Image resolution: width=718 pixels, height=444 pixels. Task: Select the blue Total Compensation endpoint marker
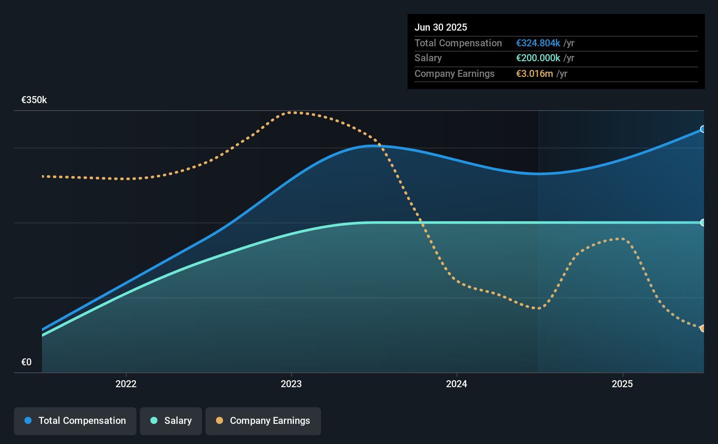click(x=703, y=129)
